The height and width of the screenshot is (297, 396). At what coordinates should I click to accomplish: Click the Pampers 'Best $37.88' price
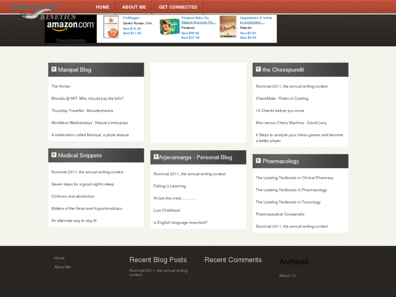[x=191, y=38]
